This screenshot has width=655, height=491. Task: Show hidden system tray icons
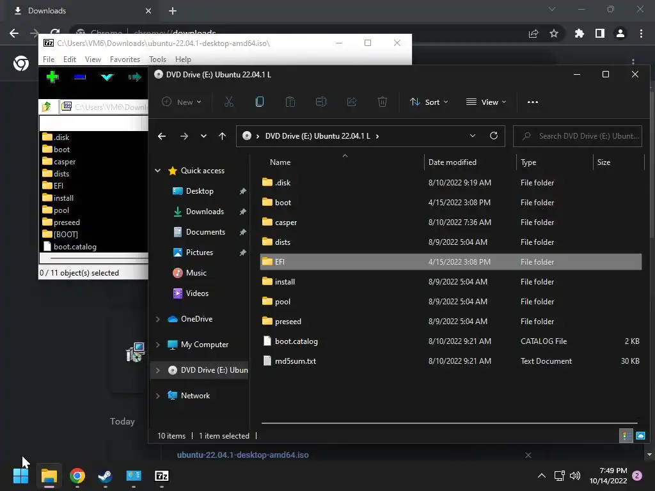pos(541,476)
